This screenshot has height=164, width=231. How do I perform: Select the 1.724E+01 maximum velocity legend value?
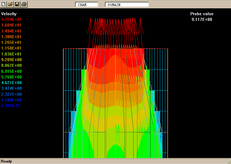11,19
